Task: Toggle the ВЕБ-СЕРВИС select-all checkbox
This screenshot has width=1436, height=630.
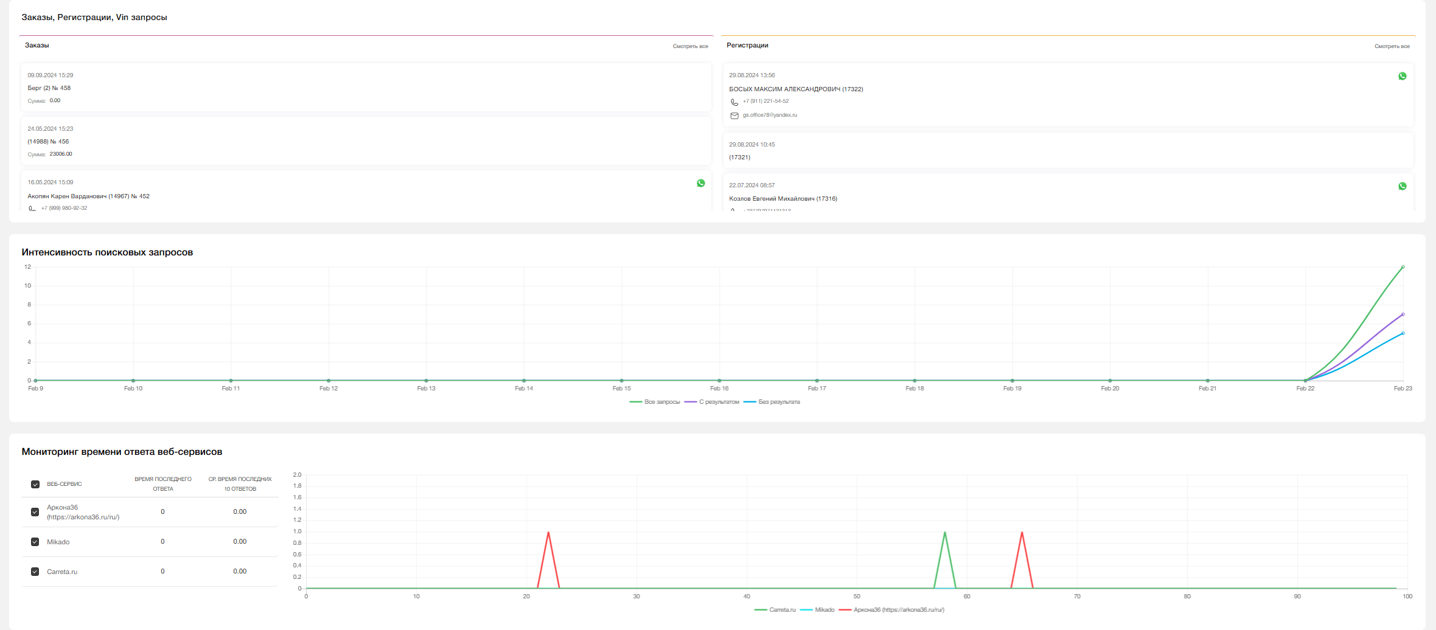Action: pyautogui.click(x=35, y=484)
